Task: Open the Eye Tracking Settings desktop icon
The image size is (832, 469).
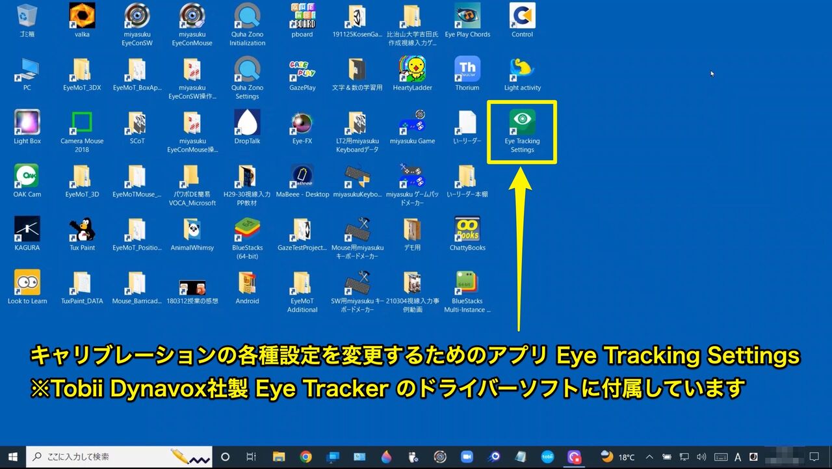Action: point(522,130)
